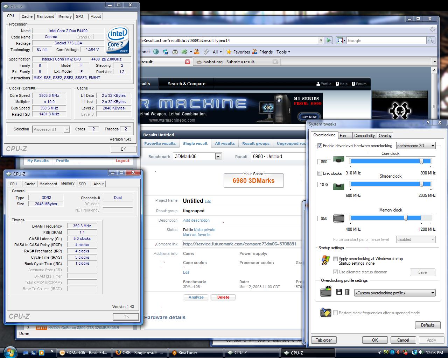Open the volume icon in the system tray
Image resolution: width=448 pixels, height=358 pixels.
(420, 352)
